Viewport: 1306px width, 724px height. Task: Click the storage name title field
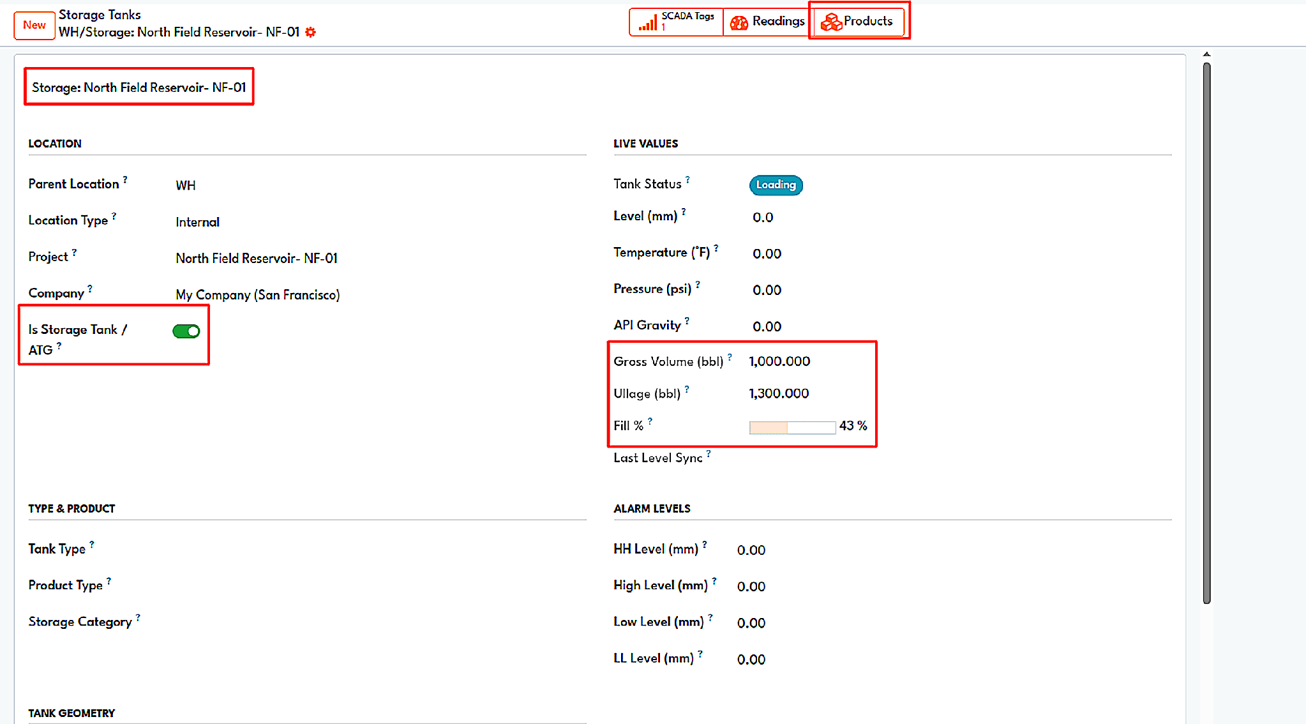point(139,87)
